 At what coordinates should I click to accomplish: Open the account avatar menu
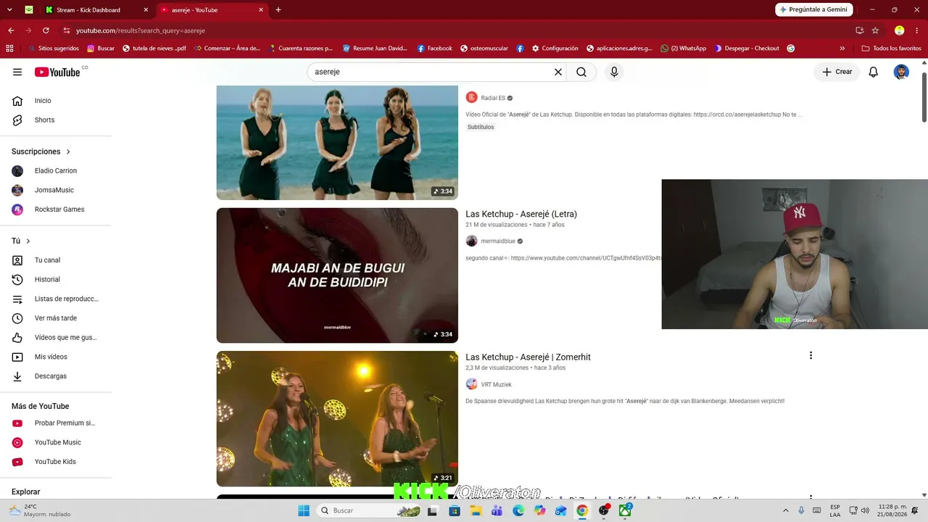pyautogui.click(x=901, y=72)
